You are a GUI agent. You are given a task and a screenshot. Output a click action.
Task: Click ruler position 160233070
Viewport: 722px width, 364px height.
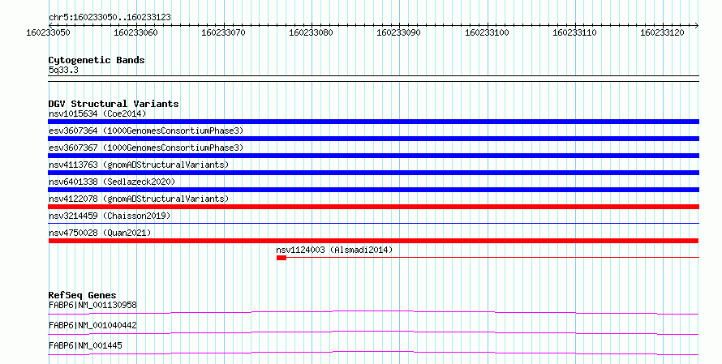223,32
